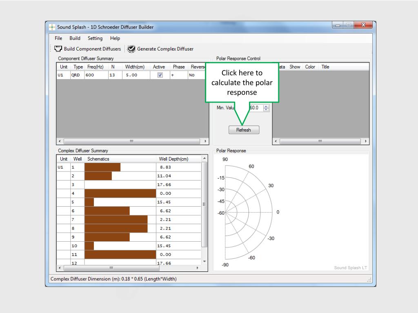Select the phase cell showing +
This screenshot has width=418, height=313.
[x=179, y=75]
